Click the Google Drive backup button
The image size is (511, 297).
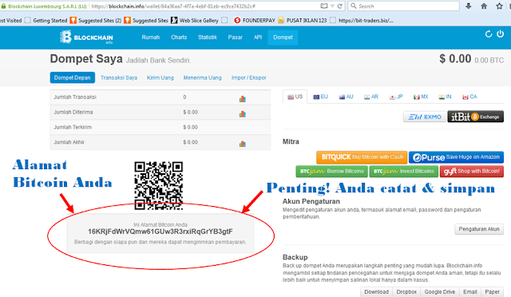pyautogui.click(x=440, y=291)
